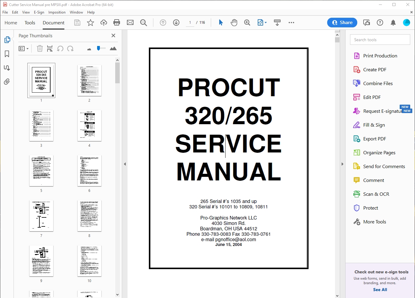Open the View menu

pyautogui.click(x=26, y=12)
